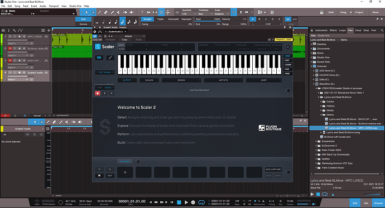Viewport: 385px width, 208px height.
Task: Open the Inspector 'i' icon
Action: 8,31
